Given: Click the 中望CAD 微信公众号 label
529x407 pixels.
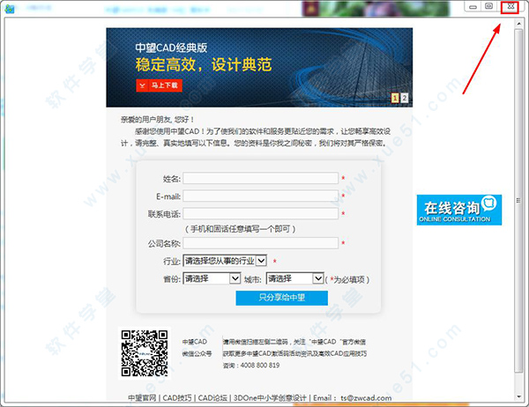Looking at the screenshot, I should (197, 348).
